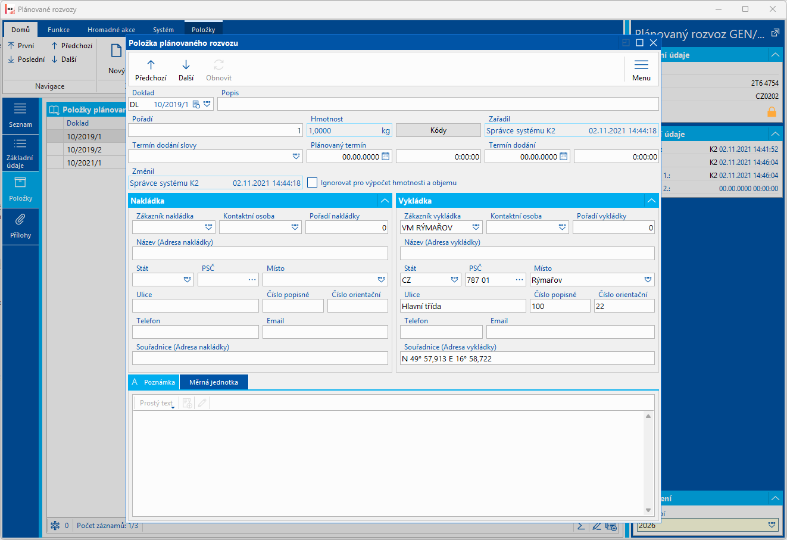The width and height of the screenshot is (787, 540).
Task: Open the Systém ribbon tab
Action: (x=164, y=30)
